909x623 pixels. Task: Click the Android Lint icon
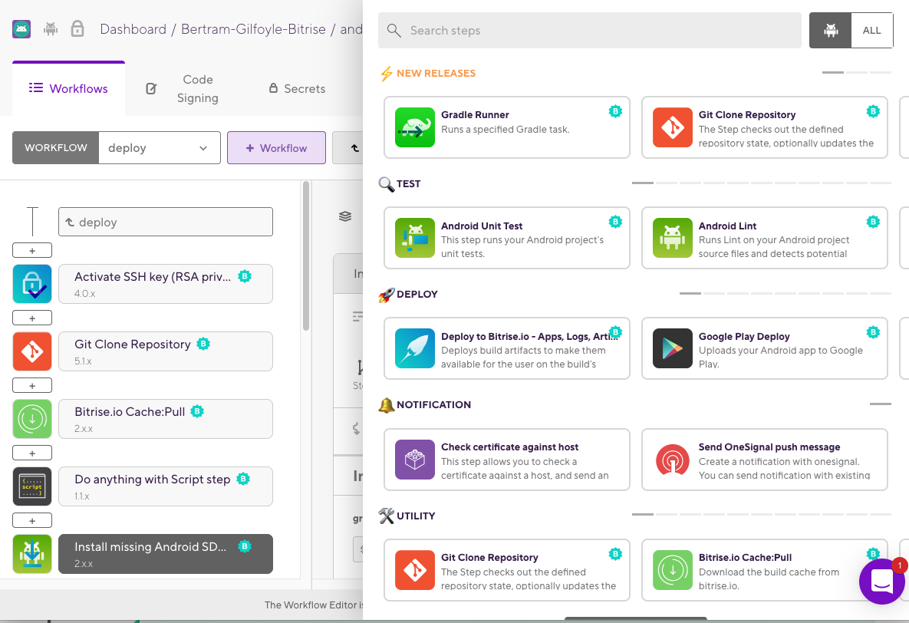[x=673, y=238]
